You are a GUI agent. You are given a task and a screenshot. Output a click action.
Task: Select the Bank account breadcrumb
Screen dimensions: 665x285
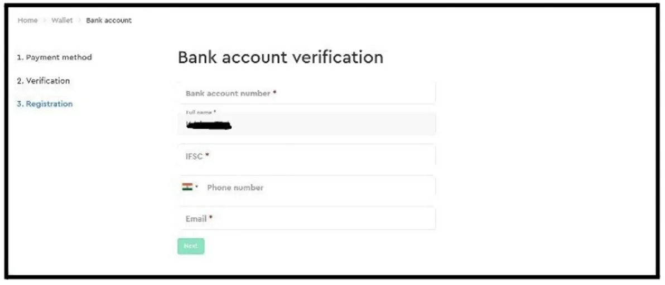[x=109, y=21]
